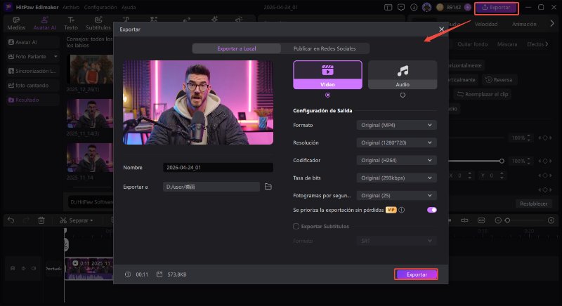Open the Velocidad tab in properties panel
Image resolution: width=562 pixels, height=306 pixels.
[486, 24]
